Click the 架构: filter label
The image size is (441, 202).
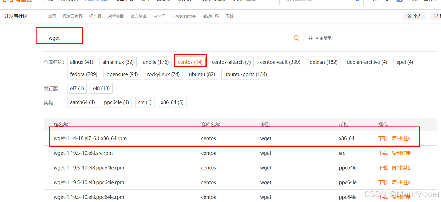49,103
